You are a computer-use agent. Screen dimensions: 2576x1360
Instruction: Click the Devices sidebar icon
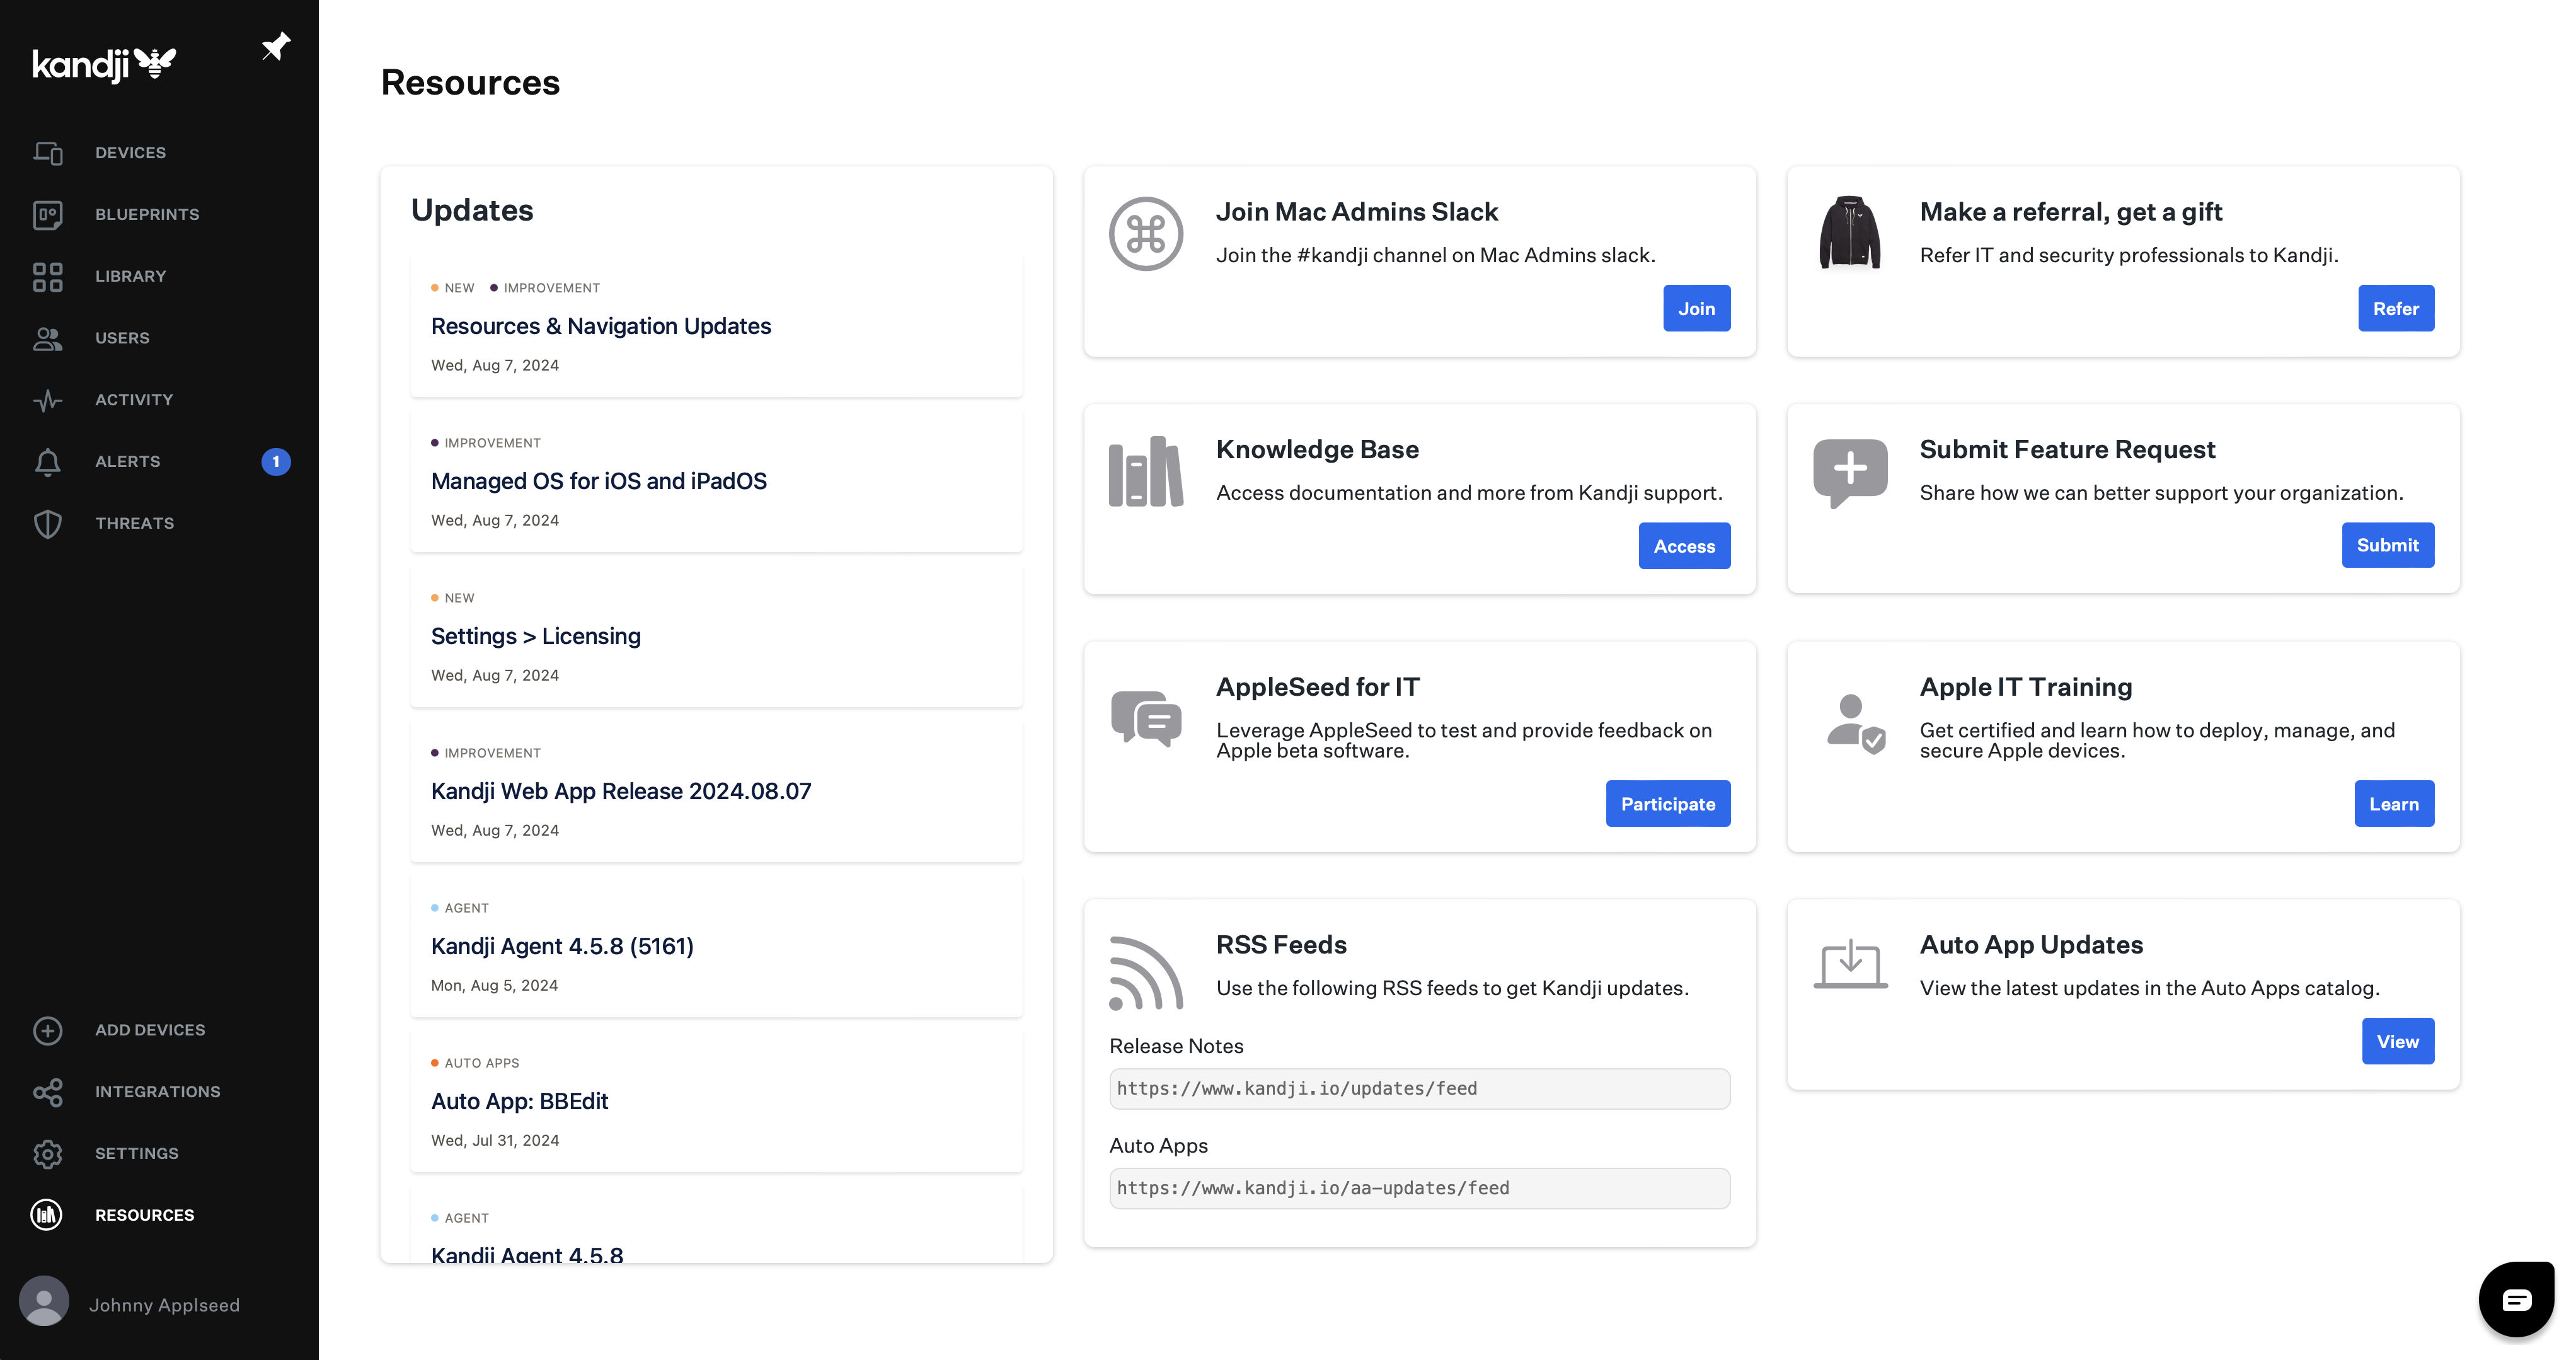pyautogui.click(x=47, y=153)
